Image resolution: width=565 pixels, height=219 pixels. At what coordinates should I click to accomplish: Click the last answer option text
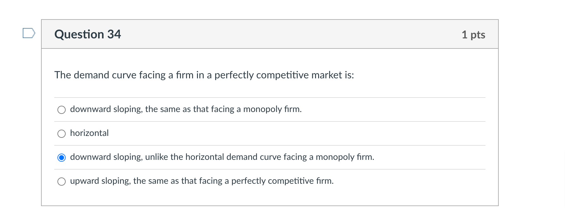coord(202,181)
